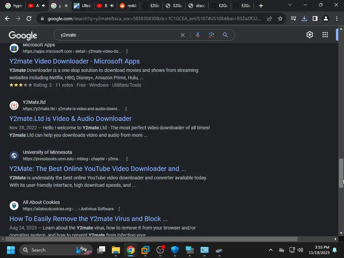The width and height of the screenshot is (344, 258).
Task: Switch to the reddit browser tab
Action: click(x=129, y=6)
